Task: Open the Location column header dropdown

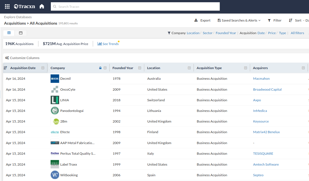Action: tap(189, 68)
